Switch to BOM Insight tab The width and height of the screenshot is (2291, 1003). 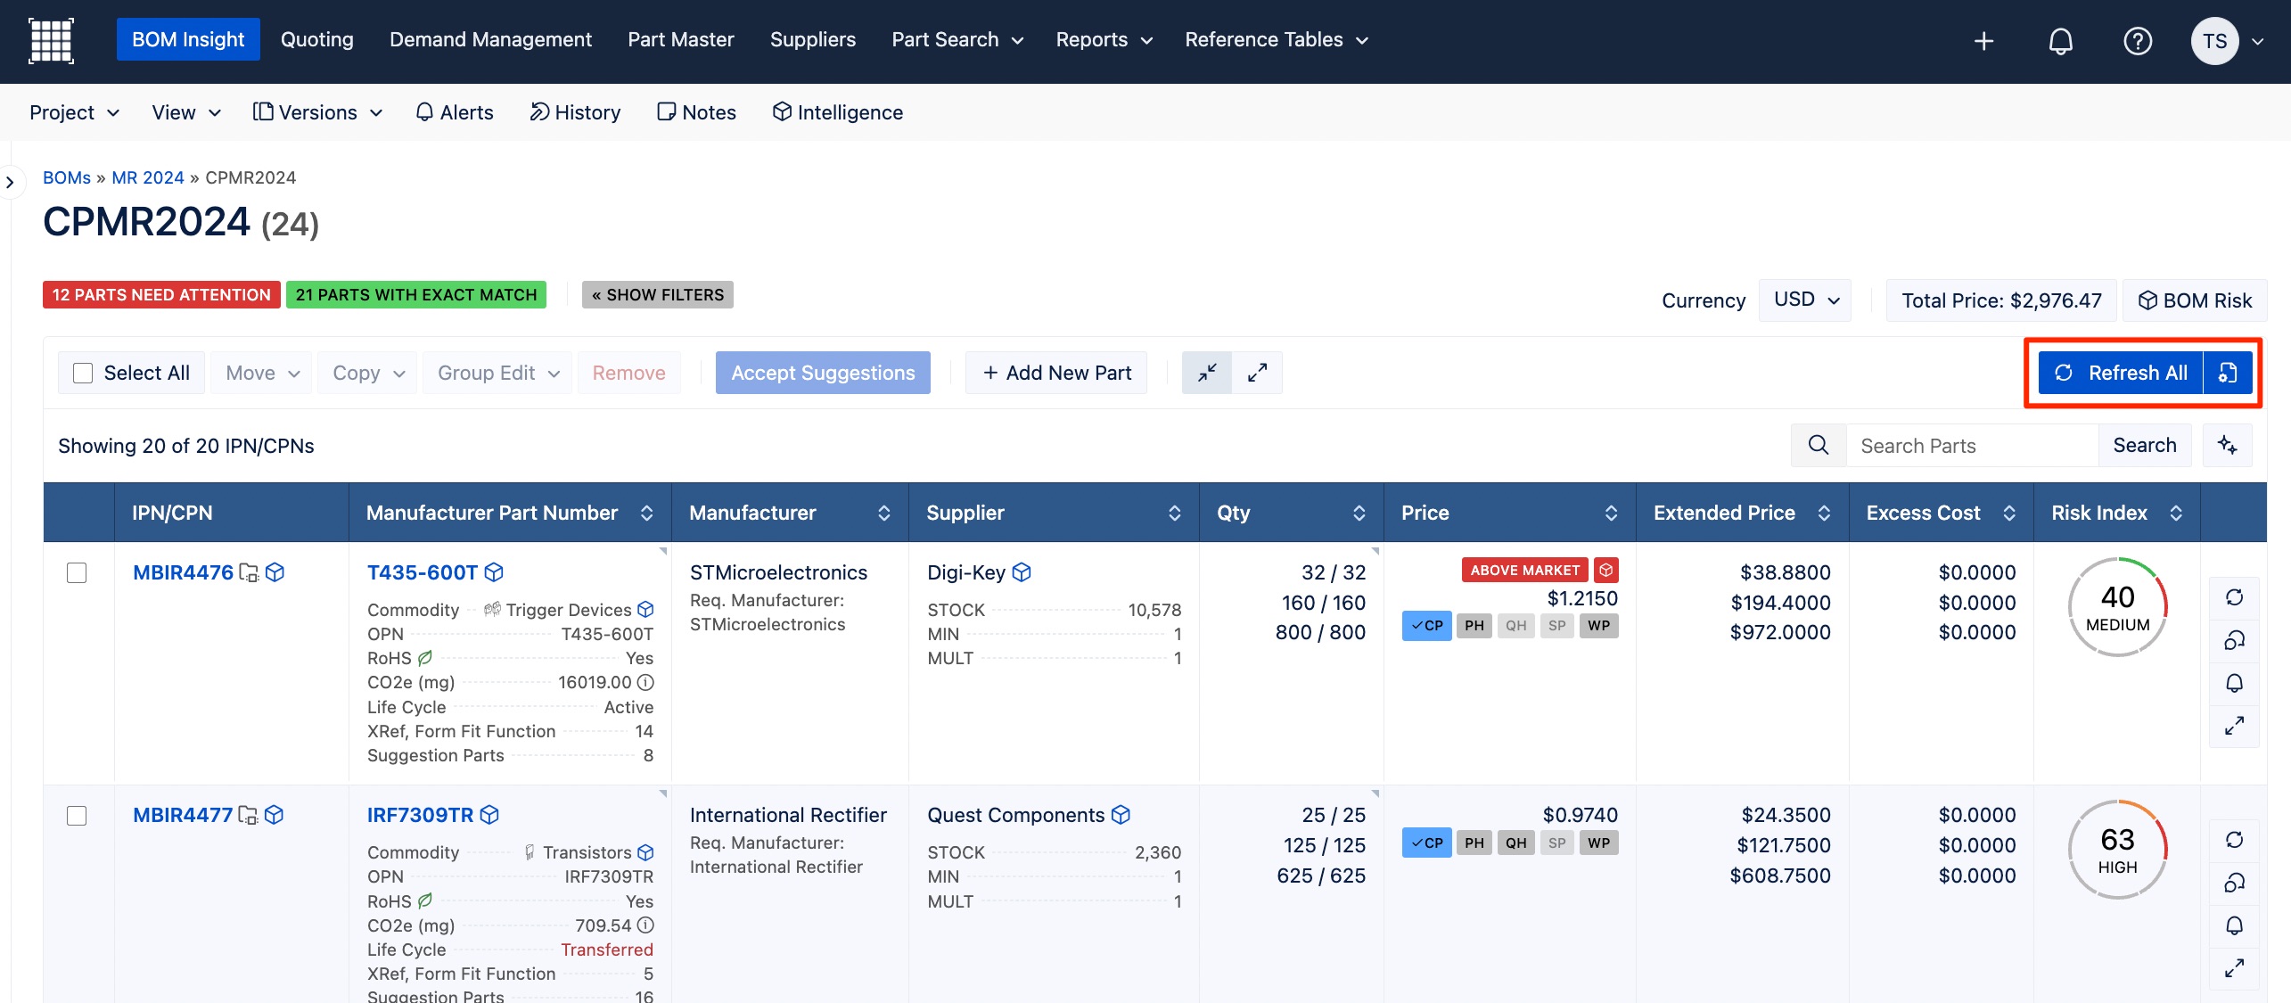pyautogui.click(x=188, y=40)
